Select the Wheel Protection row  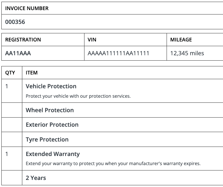50,110
